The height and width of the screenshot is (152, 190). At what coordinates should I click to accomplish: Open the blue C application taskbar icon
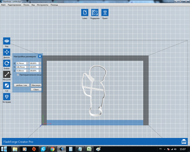pyautogui.click(x=43, y=149)
